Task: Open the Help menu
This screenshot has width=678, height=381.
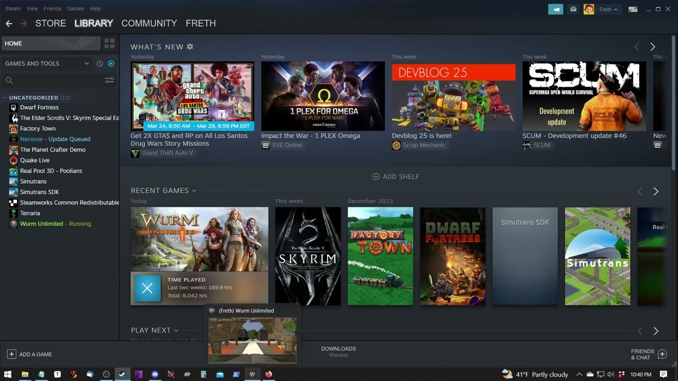Action: point(95,8)
